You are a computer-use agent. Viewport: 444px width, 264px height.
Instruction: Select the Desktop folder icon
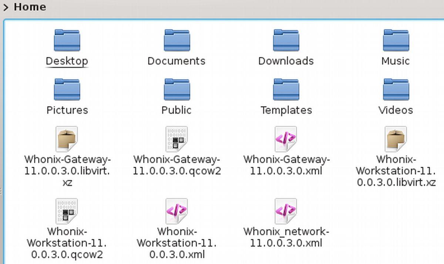pos(67,40)
